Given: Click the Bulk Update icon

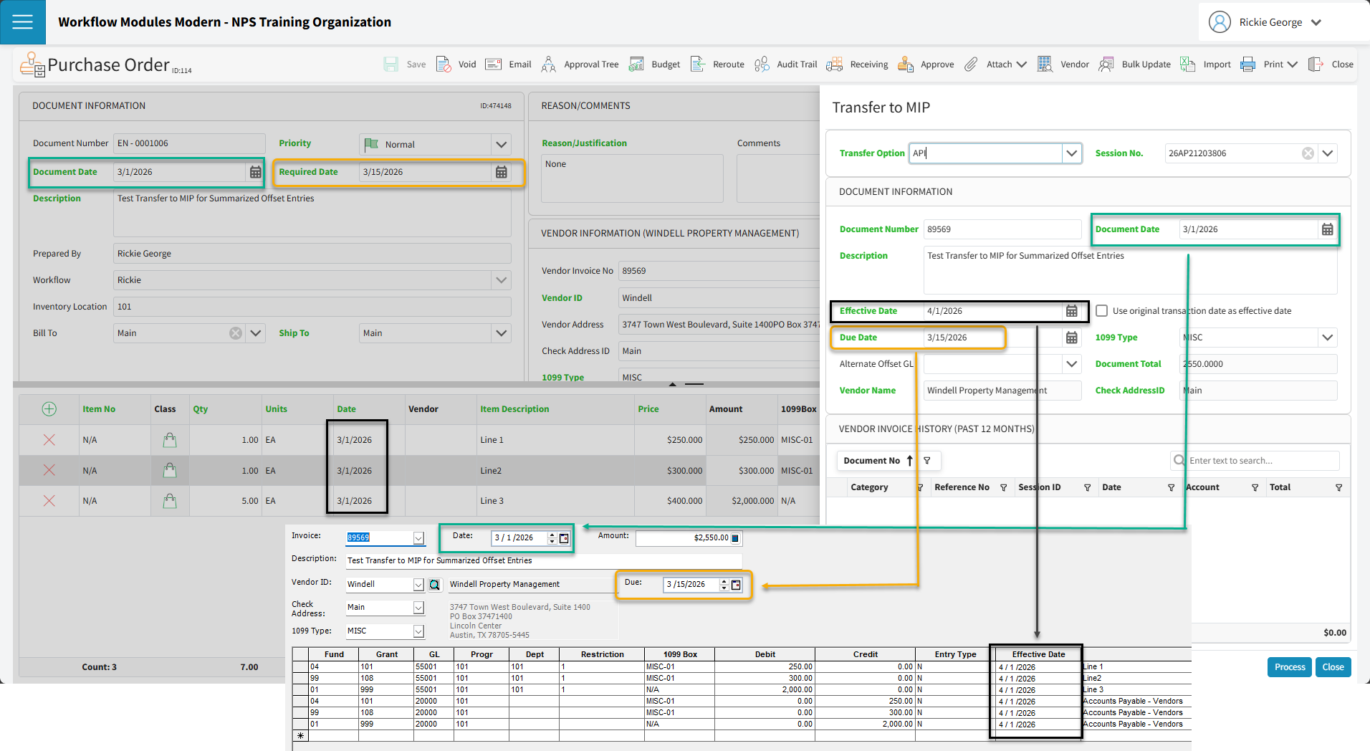Looking at the screenshot, I should 1106,64.
